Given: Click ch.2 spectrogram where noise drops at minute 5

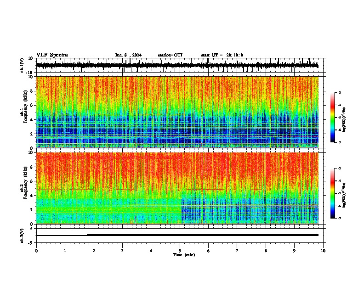Looking at the screenshot, I should (182, 210).
